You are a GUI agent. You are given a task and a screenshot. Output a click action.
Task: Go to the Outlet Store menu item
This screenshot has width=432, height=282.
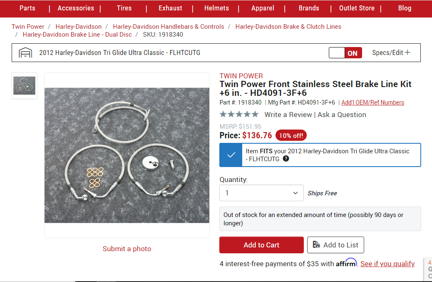[x=357, y=8]
